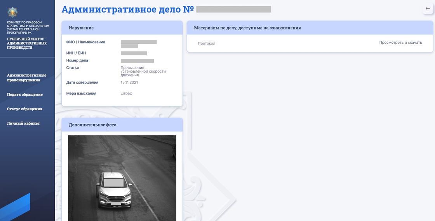Open Личный кабинет
Viewport: 435px width, 221px height.
click(x=24, y=123)
